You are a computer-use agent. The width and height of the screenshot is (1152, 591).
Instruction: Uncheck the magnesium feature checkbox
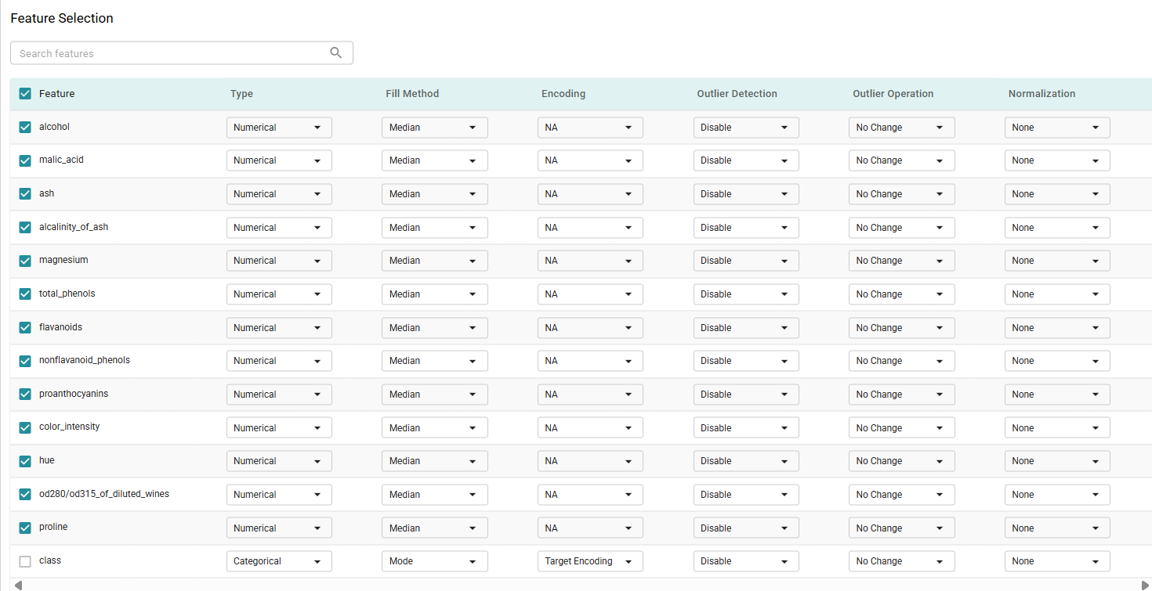(25, 261)
